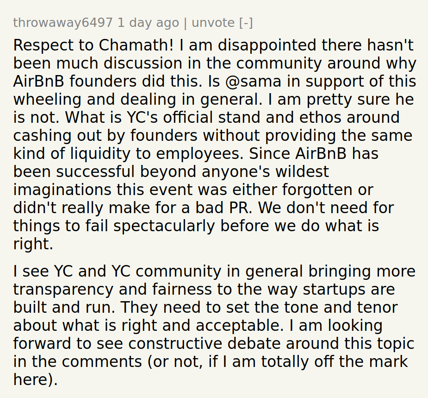Screen dimensions: 428x398
Task: Click the word 'acceptable.' in second paragraph
Action: click(240, 326)
